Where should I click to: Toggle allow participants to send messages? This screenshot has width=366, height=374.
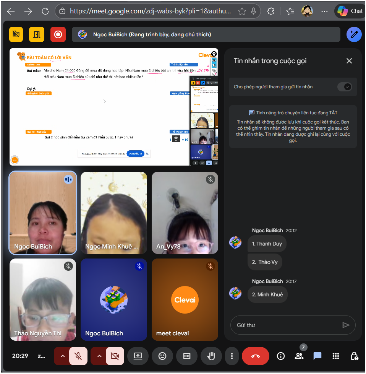[x=345, y=87]
